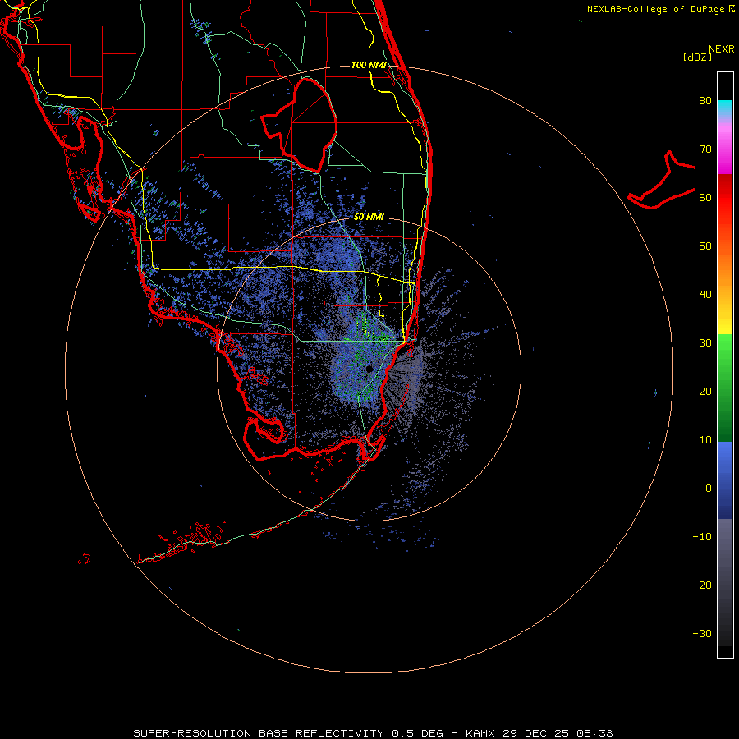Click the 50 NMI range ring label
The height and width of the screenshot is (739, 739).
click(369, 218)
